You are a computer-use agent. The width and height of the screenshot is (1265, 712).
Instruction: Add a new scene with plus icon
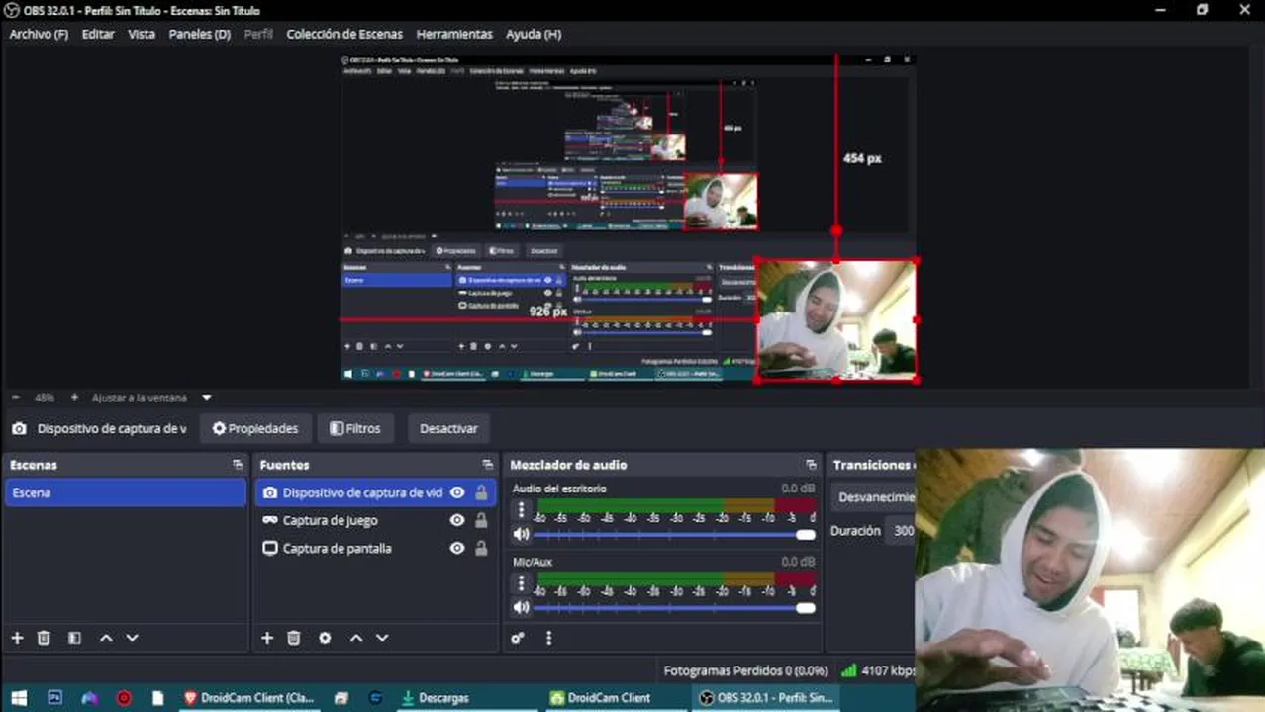point(17,638)
